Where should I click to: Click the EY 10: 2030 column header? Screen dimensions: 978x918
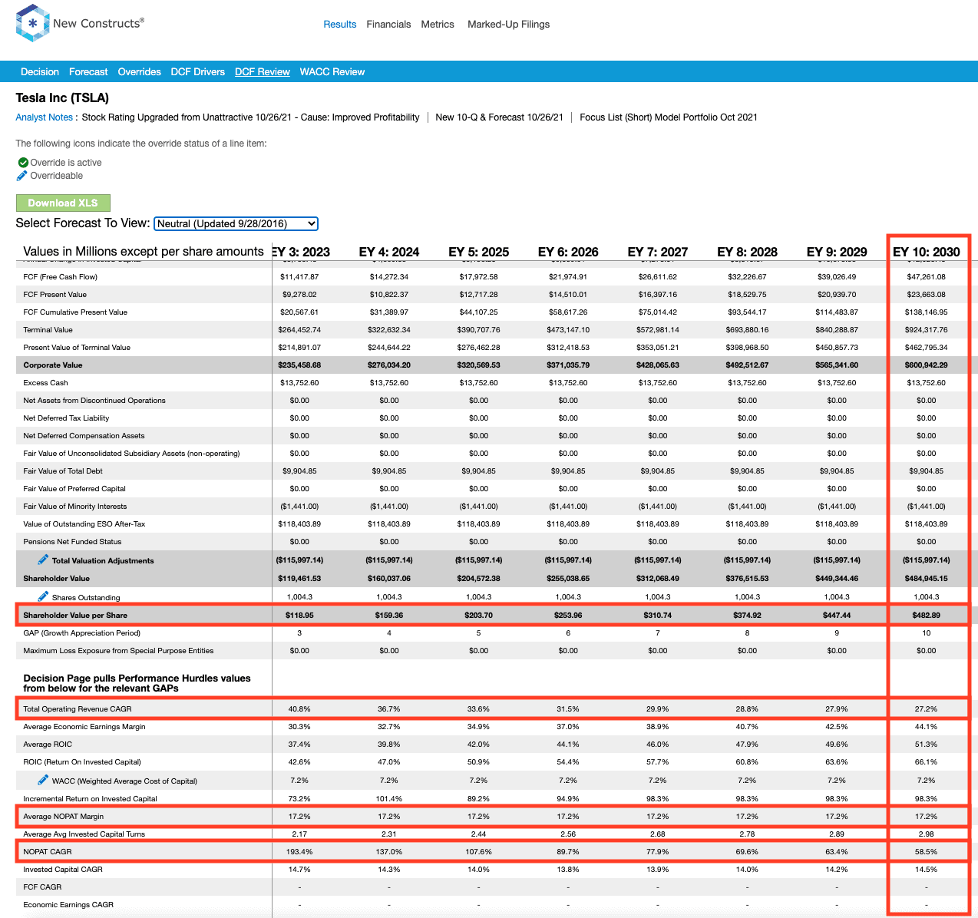pos(926,252)
